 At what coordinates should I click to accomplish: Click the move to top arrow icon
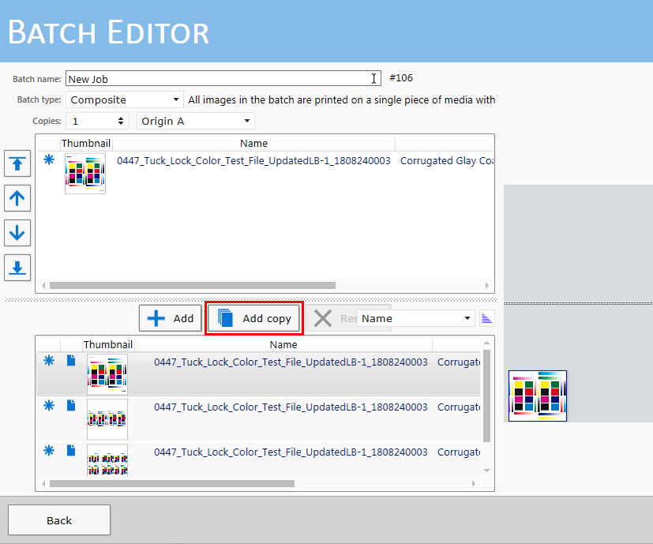(x=17, y=164)
